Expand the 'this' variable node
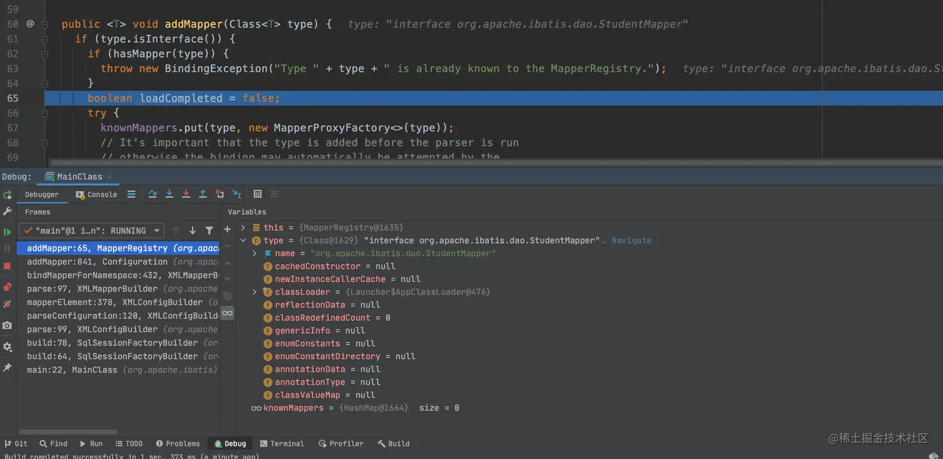Viewport: 943px width, 459px height. click(x=243, y=228)
